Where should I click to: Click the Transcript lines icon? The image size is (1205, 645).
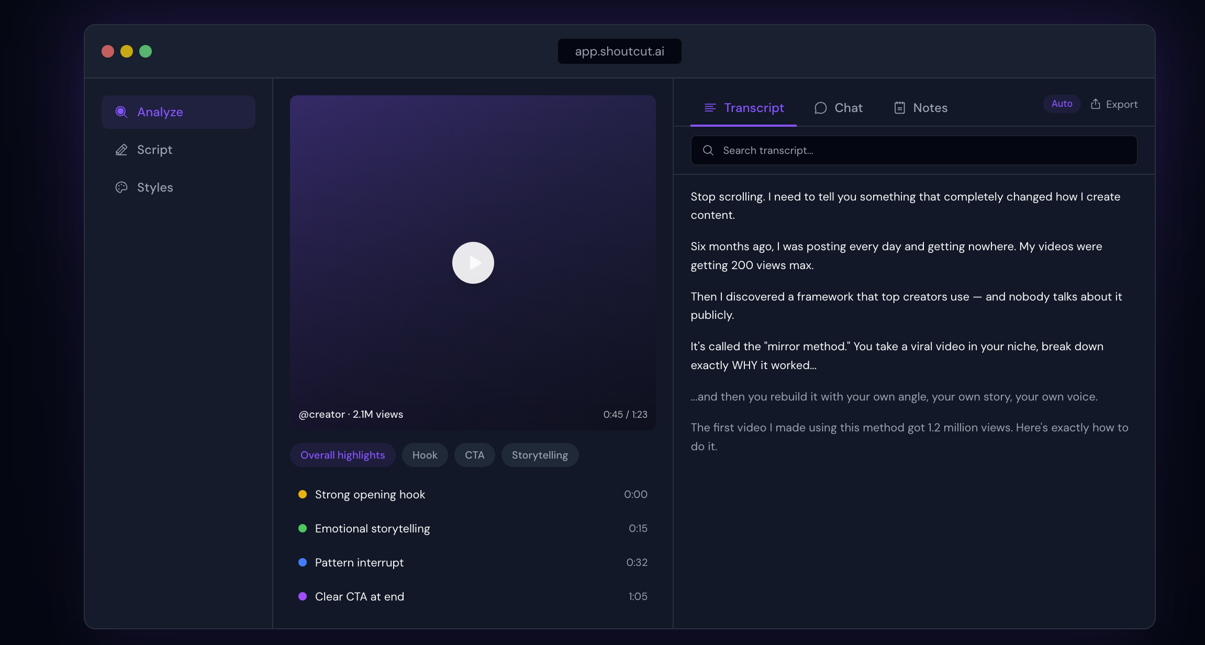tap(709, 108)
